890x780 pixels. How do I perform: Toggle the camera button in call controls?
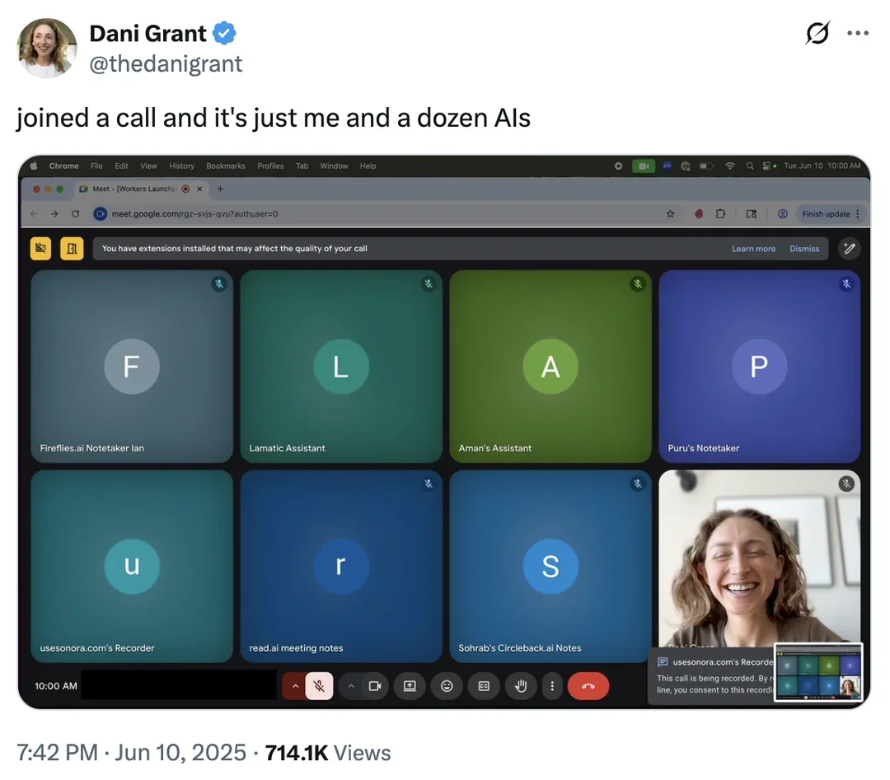pyautogui.click(x=375, y=686)
